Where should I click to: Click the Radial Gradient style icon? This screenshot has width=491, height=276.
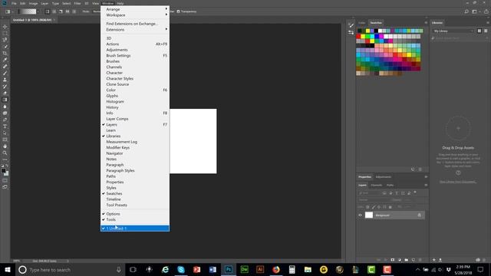54,11
